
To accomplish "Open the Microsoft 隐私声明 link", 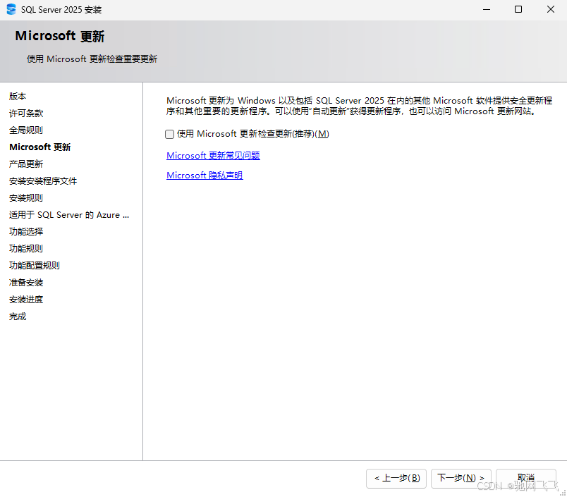I will [205, 176].
